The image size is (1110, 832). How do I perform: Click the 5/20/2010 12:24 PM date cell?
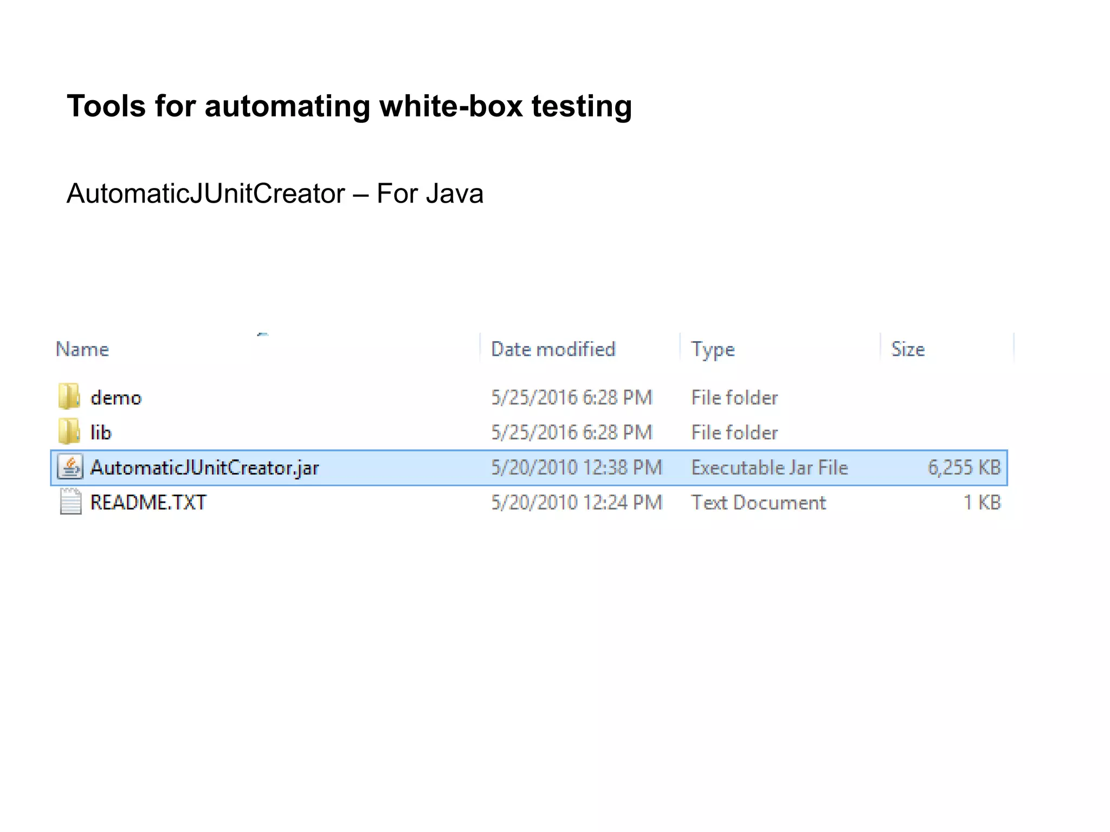point(577,503)
